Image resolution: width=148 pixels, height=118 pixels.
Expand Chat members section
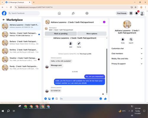coord(127,54)
